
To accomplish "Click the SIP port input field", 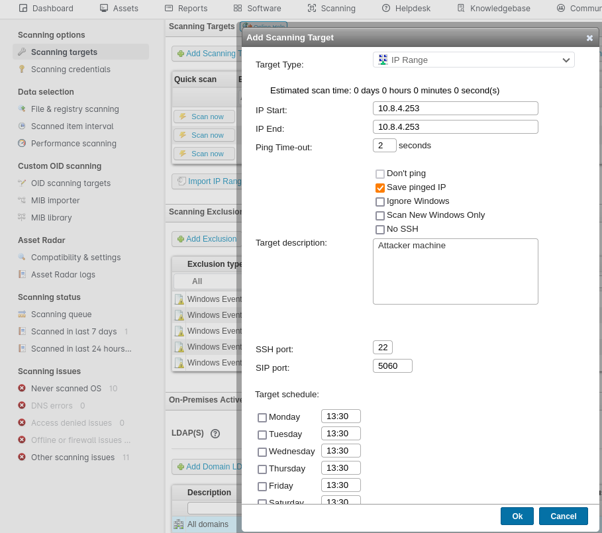I will pos(392,365).
